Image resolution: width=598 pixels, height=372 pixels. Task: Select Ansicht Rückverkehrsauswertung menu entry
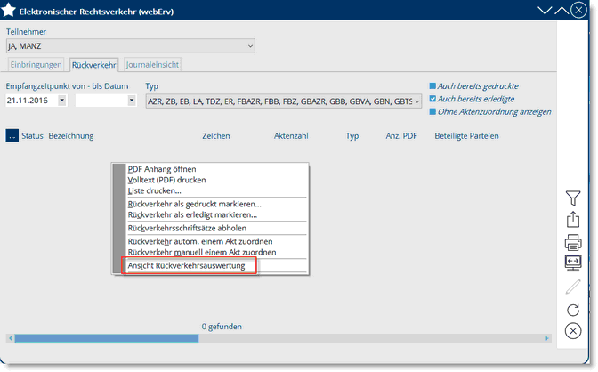click(186, 265)
